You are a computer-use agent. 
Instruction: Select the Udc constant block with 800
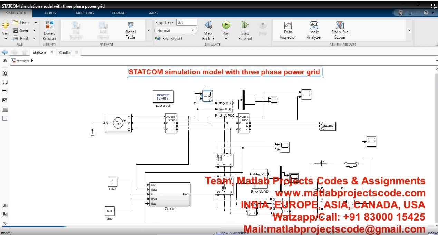coord(109,211)
